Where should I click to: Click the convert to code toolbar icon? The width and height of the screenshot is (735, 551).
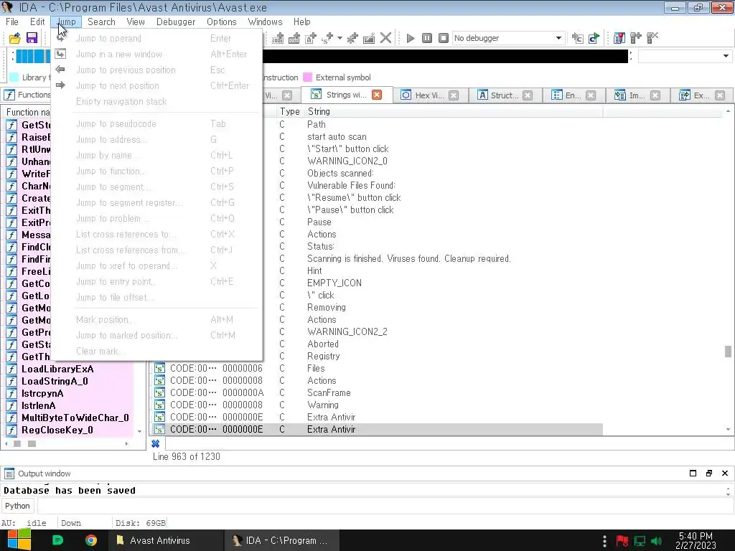click(x=278, y=39)
